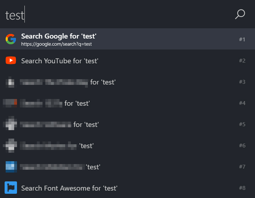Click the blurred icon of result #3
This screenshot has width=255, height=198.
pos(11,82)
